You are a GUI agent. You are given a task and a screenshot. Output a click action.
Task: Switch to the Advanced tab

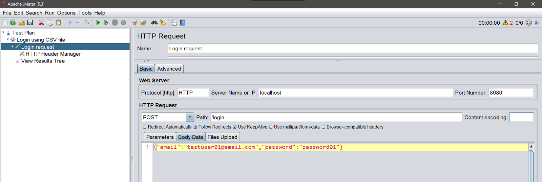tap(169, 69)
